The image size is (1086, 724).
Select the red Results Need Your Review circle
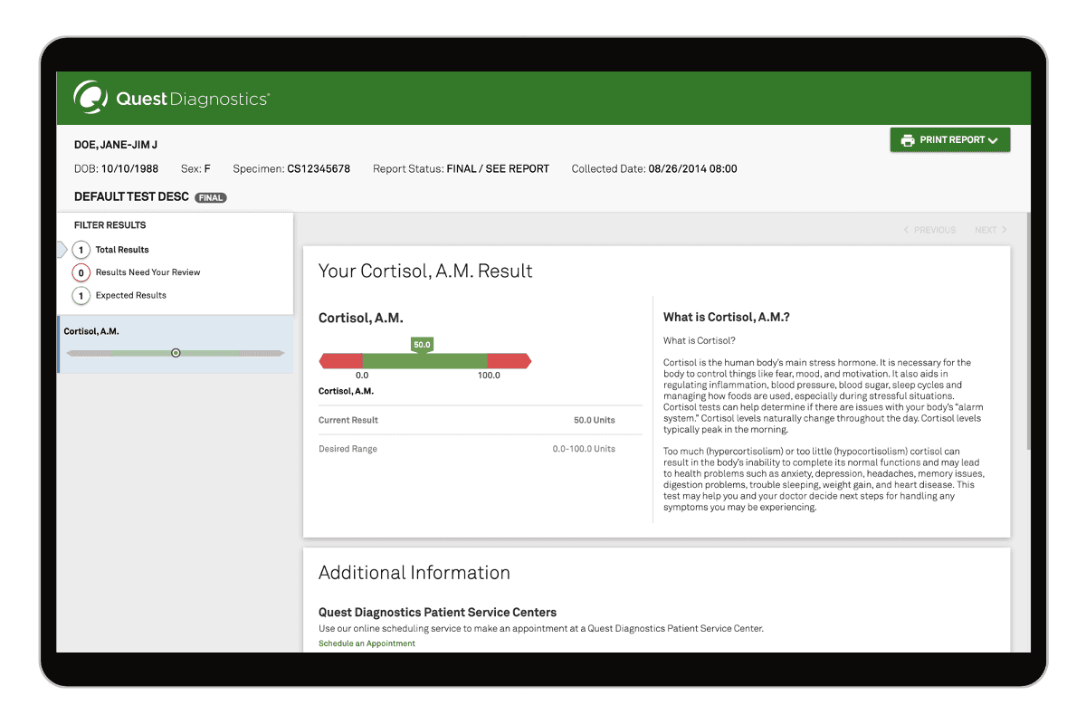[x=81, y=272]
